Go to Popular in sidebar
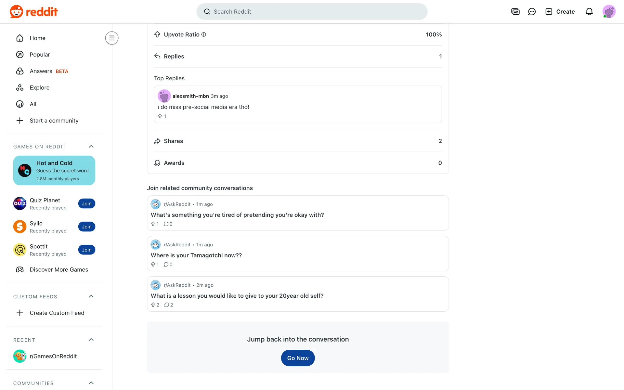Screen dimensions: 624x390 tap(40, 55)
